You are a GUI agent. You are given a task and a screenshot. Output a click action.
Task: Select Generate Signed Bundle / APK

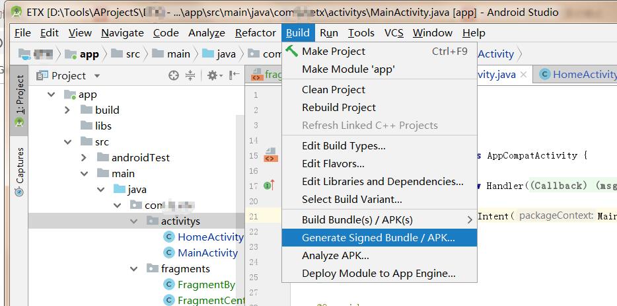[378, 237]
